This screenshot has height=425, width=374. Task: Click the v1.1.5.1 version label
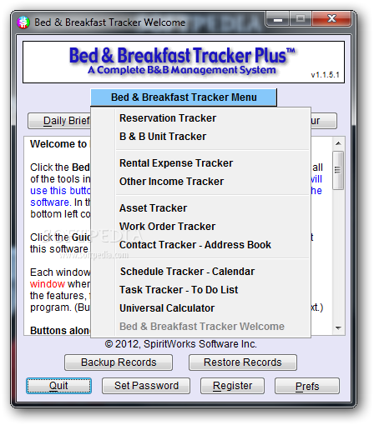(325, 75)
